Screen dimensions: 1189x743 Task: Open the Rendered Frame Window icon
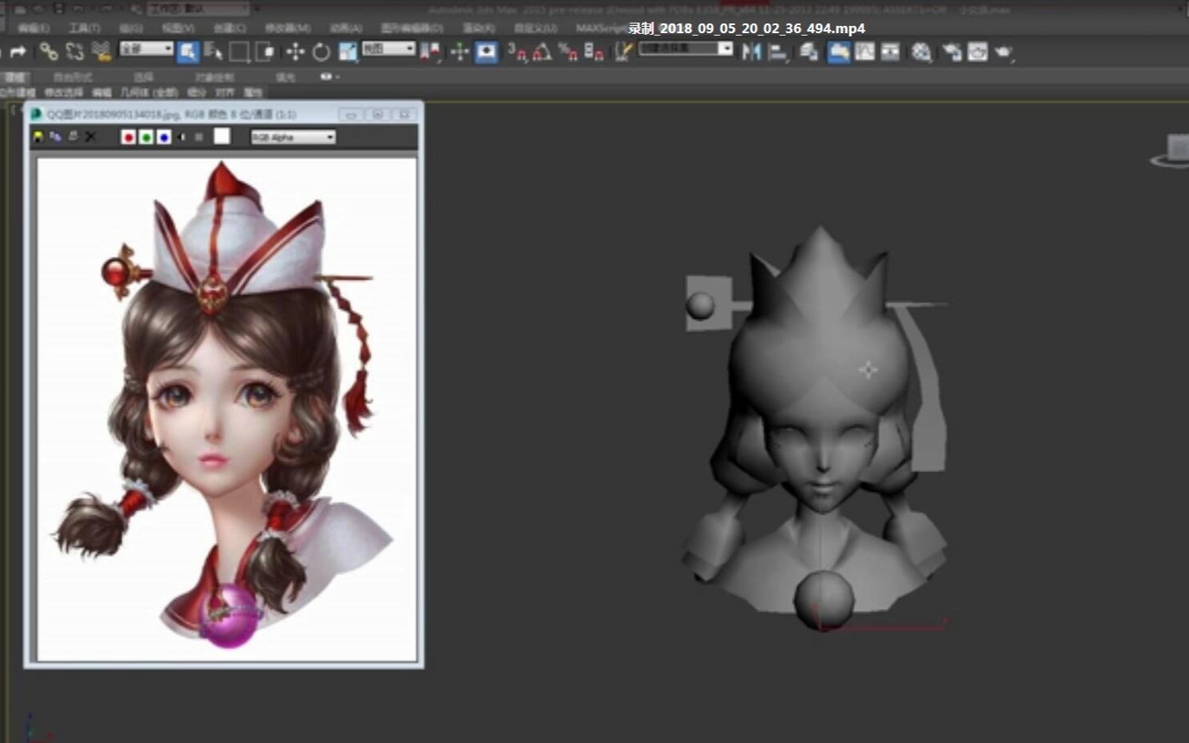(x=977, y=53)
